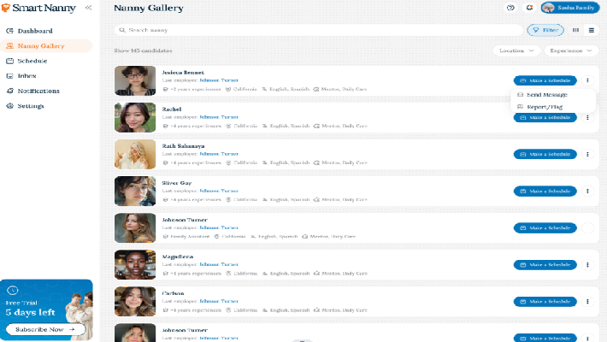Collapse the sidebar with double-chevron icon

pyautogui.click(x=88, y=8)
